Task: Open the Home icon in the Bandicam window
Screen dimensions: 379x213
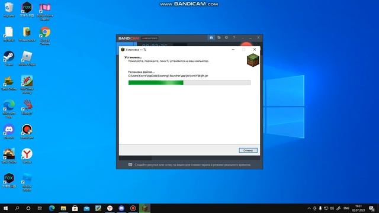Action: pyautogui.click(x=211, y=38)
